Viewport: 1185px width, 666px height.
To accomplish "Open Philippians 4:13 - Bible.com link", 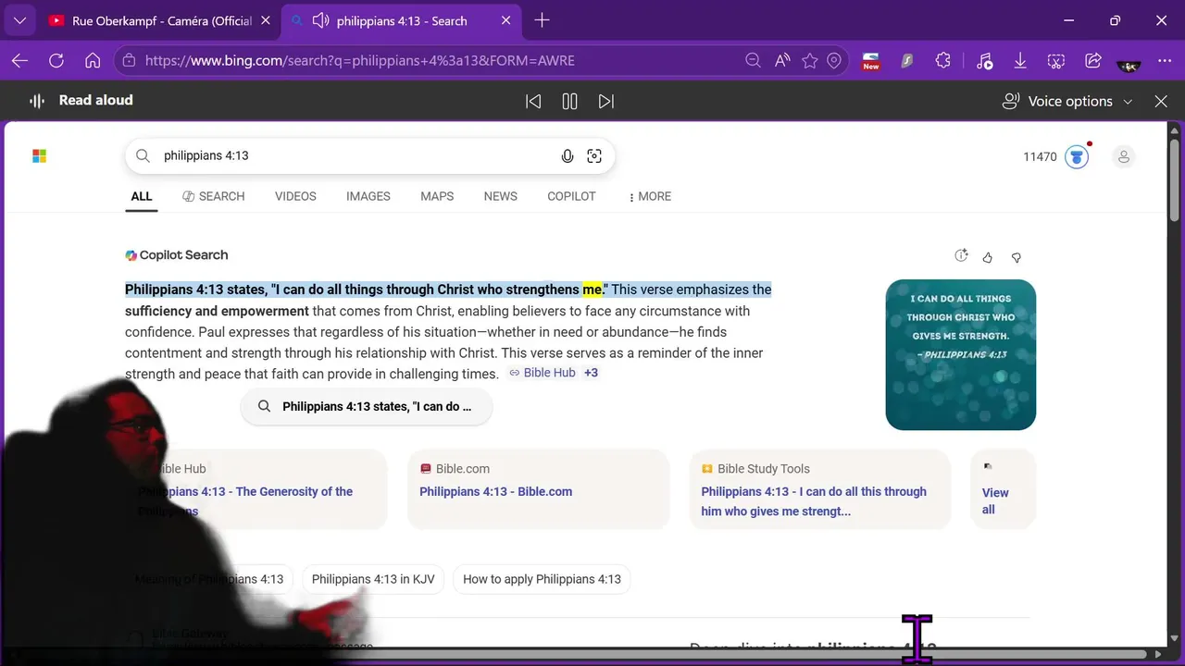I will click(x=495, y=491).
